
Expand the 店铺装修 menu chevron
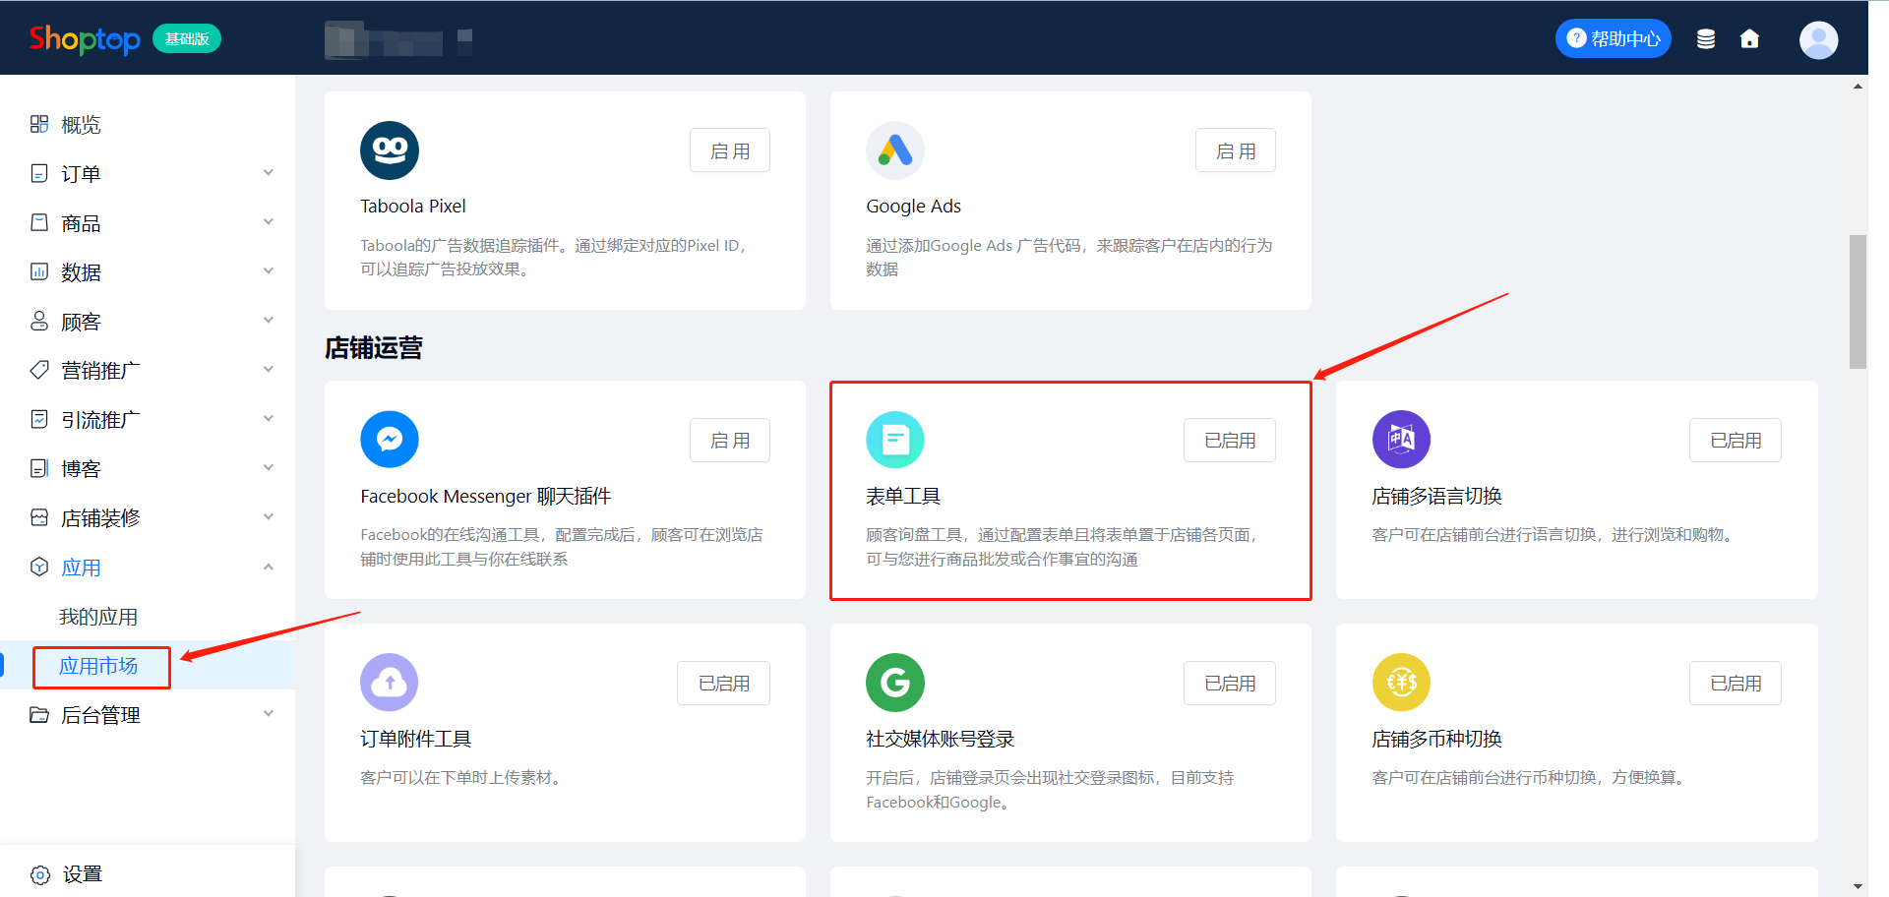click(268, 517)
